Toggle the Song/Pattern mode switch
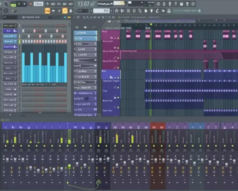The image size is (238, 191). [13, 5]
